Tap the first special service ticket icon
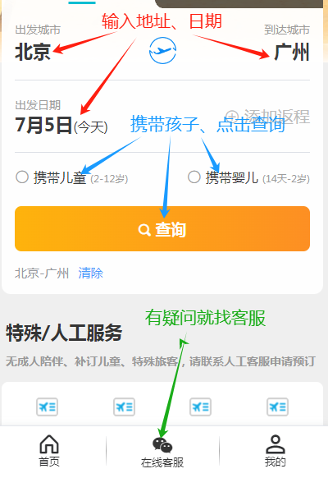This screenshot has height=478, width=328. point(48,407)
